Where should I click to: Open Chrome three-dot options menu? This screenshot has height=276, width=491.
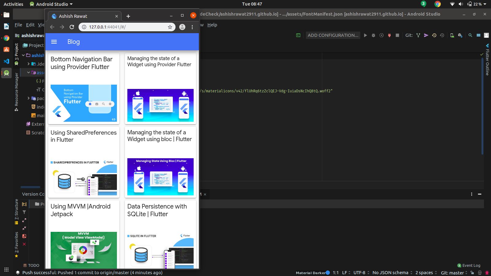click(192, 27)
